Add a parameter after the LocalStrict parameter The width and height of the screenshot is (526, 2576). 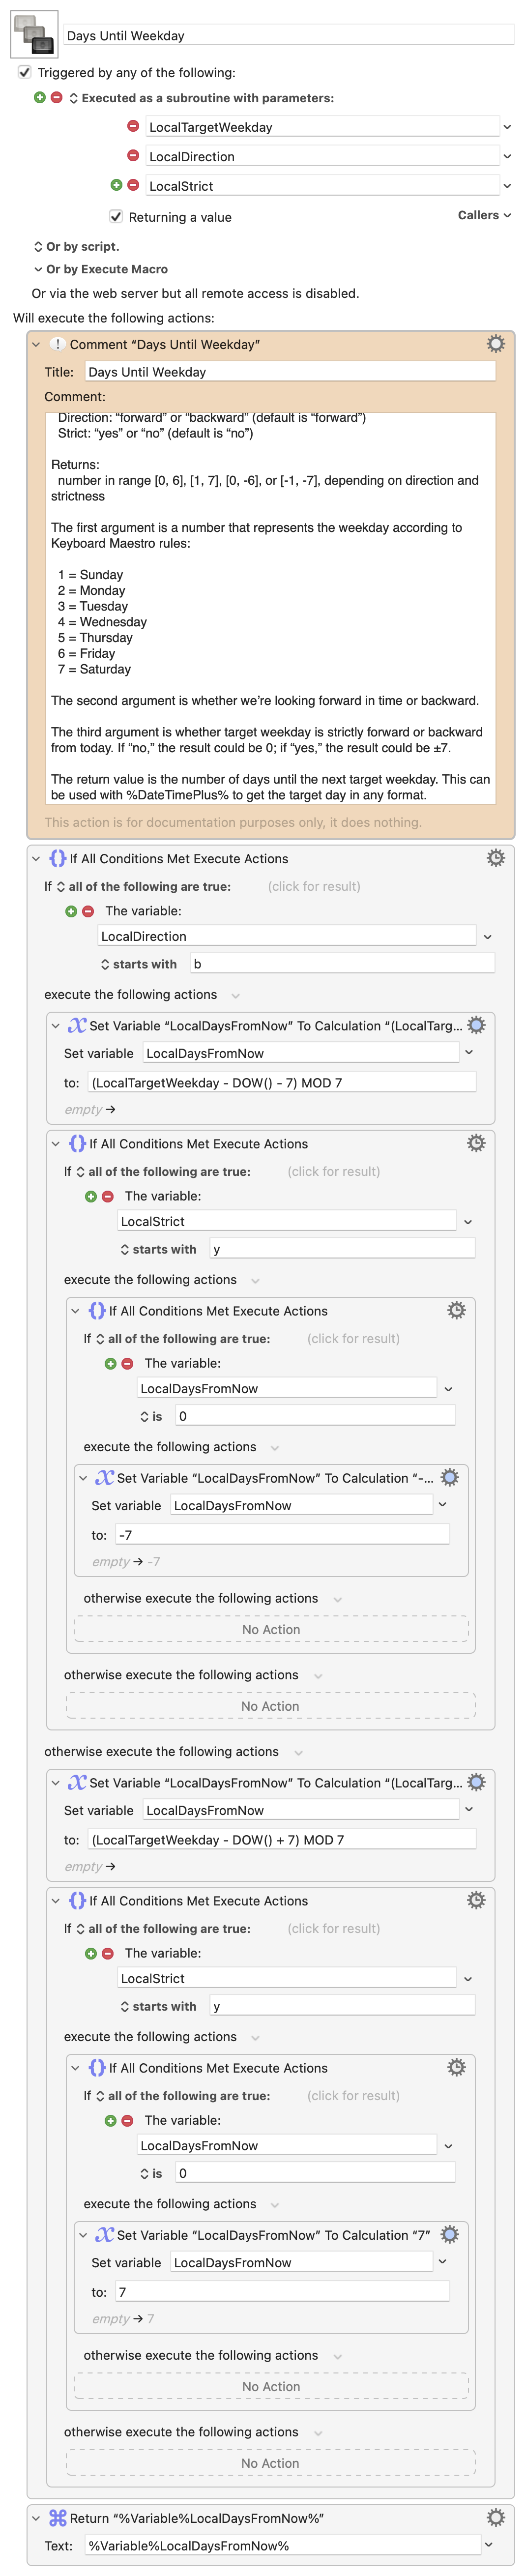click(116, 185)
